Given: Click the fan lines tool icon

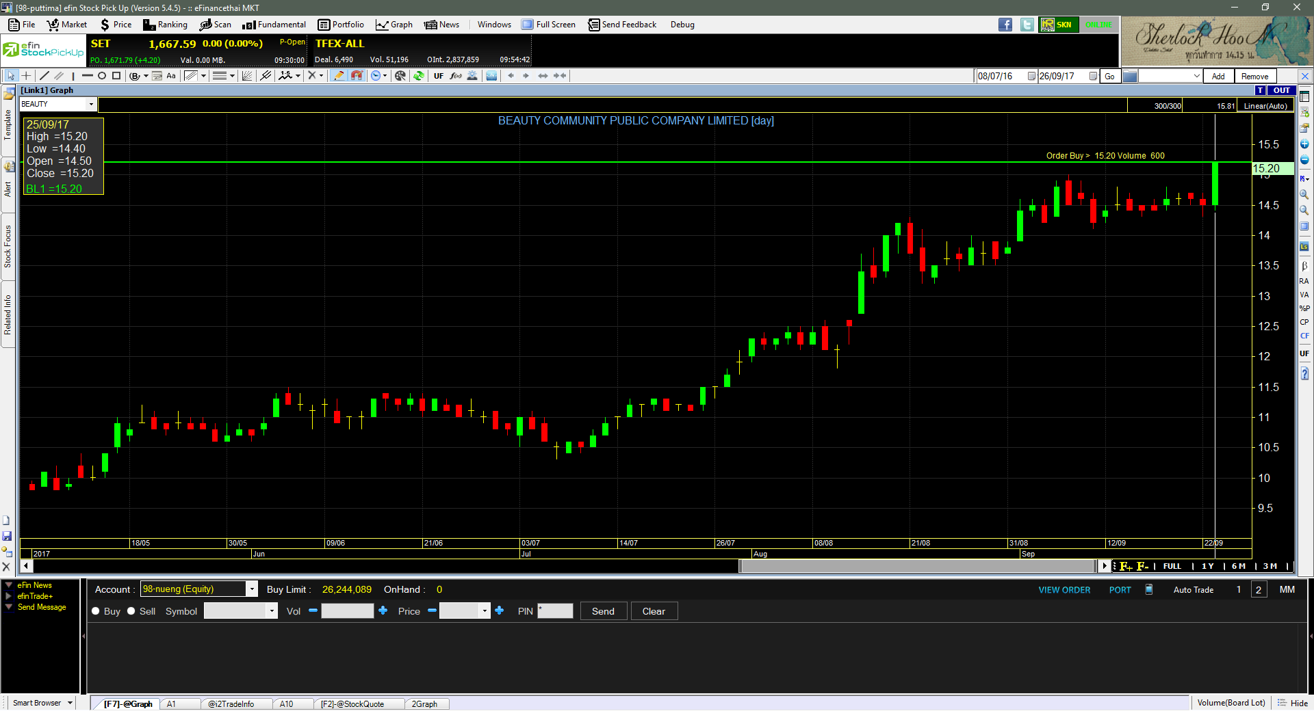Looking at the screenshot, I should pyautogui.click(x=247, y=76).
